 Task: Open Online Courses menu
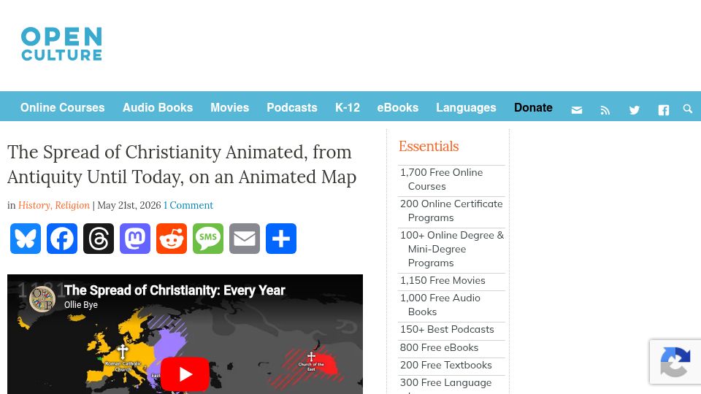(x=63, y=108)
